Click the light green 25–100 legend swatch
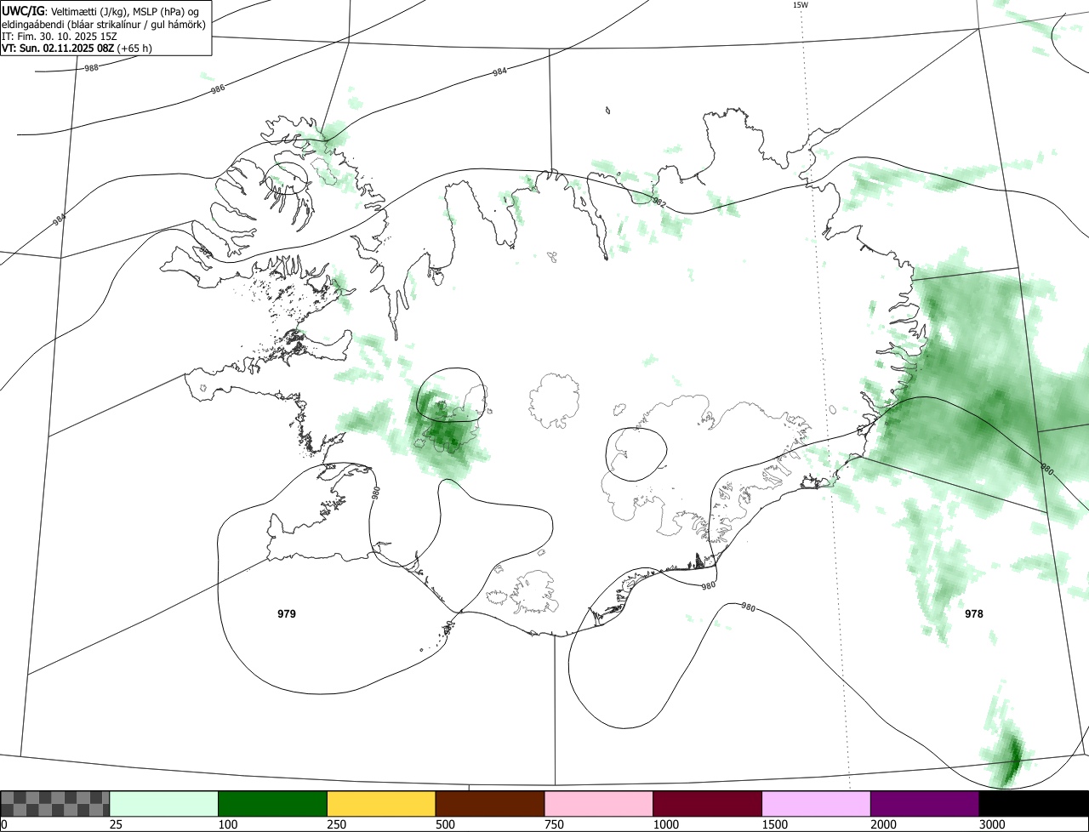The height and width of the screenshot is (832, 1089). coord(164,804)
